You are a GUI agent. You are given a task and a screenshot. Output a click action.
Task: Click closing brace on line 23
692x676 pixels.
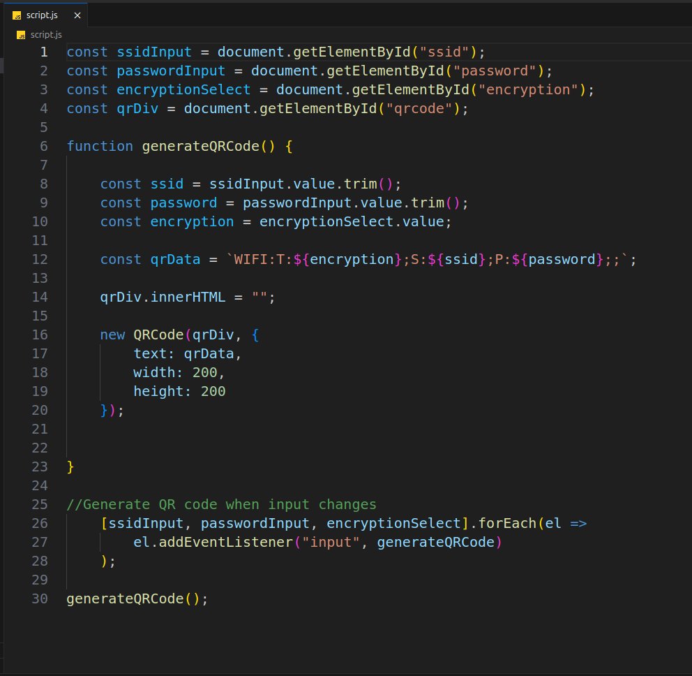(x=70, y=467)
